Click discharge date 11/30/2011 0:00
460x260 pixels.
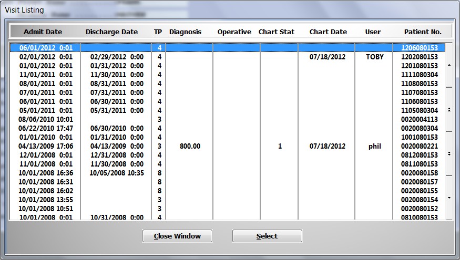coord(117,75)
